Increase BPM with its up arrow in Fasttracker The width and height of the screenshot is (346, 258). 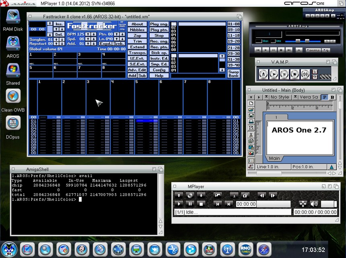coord(88,34)
